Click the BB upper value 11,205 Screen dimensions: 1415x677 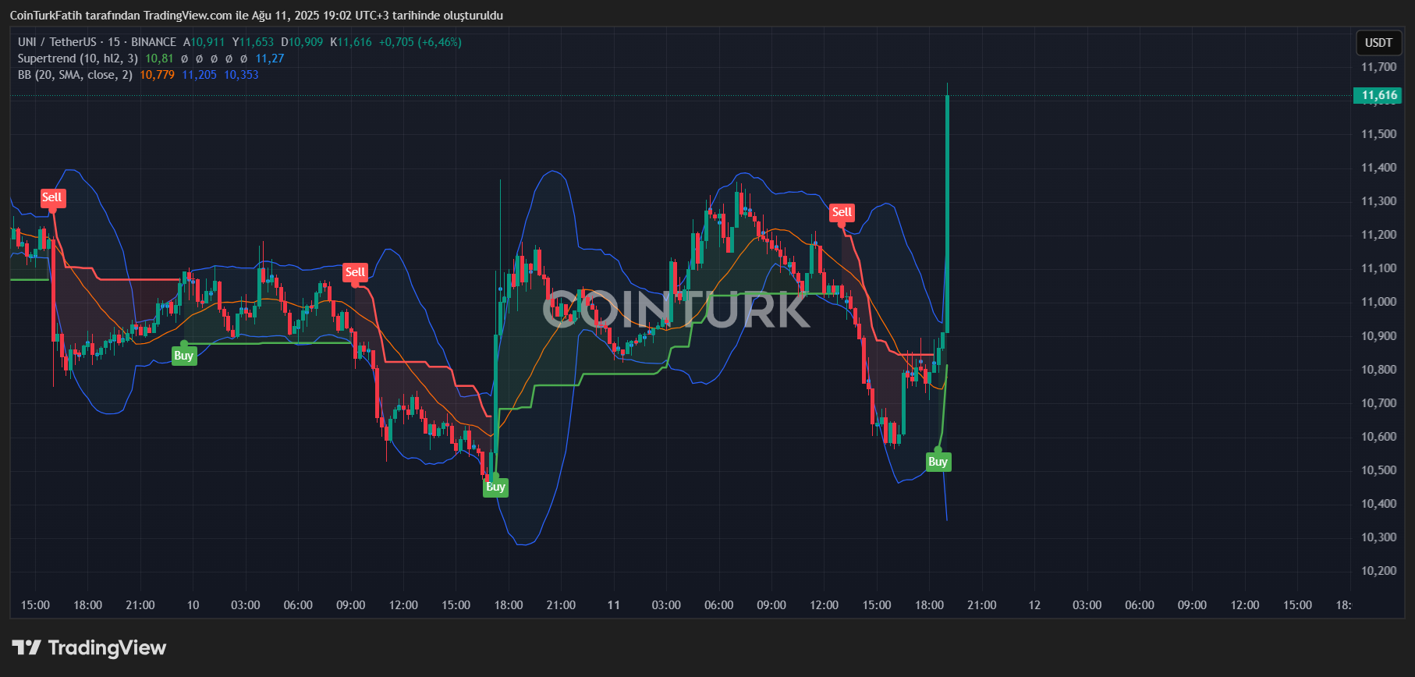200,75
